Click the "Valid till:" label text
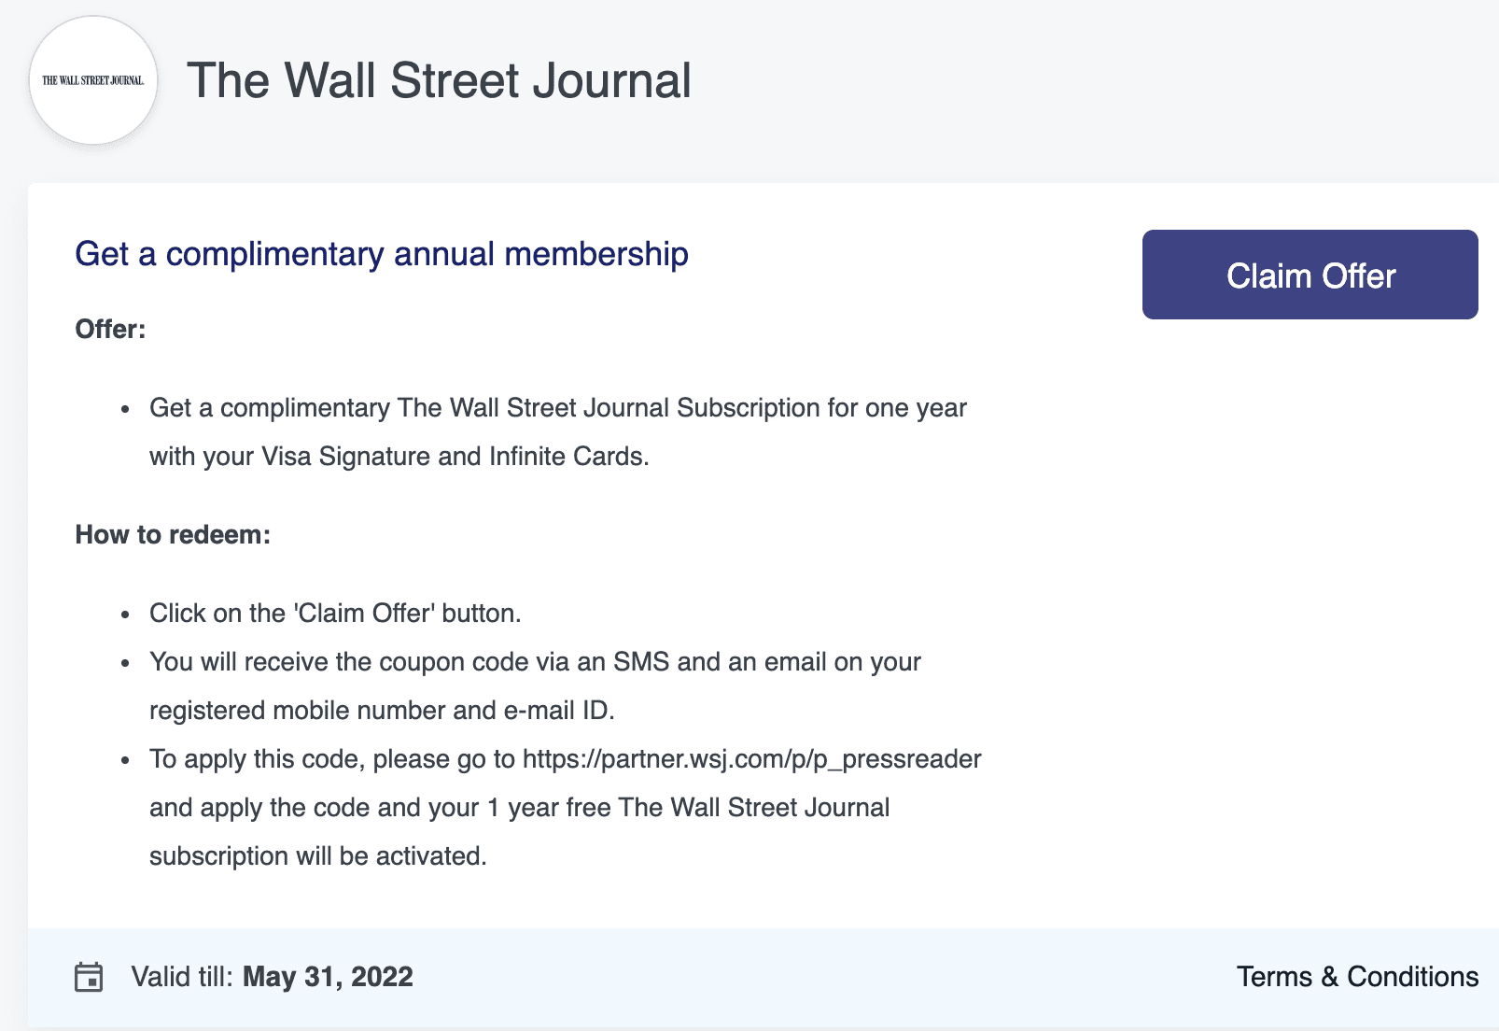Image resolution: width=1499 pixels, height=1031 pixels. point(182,977)
